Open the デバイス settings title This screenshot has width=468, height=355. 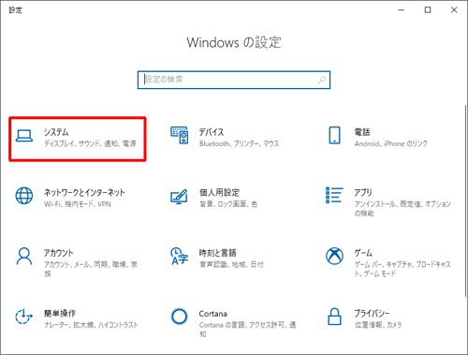[x=212, y=132]
